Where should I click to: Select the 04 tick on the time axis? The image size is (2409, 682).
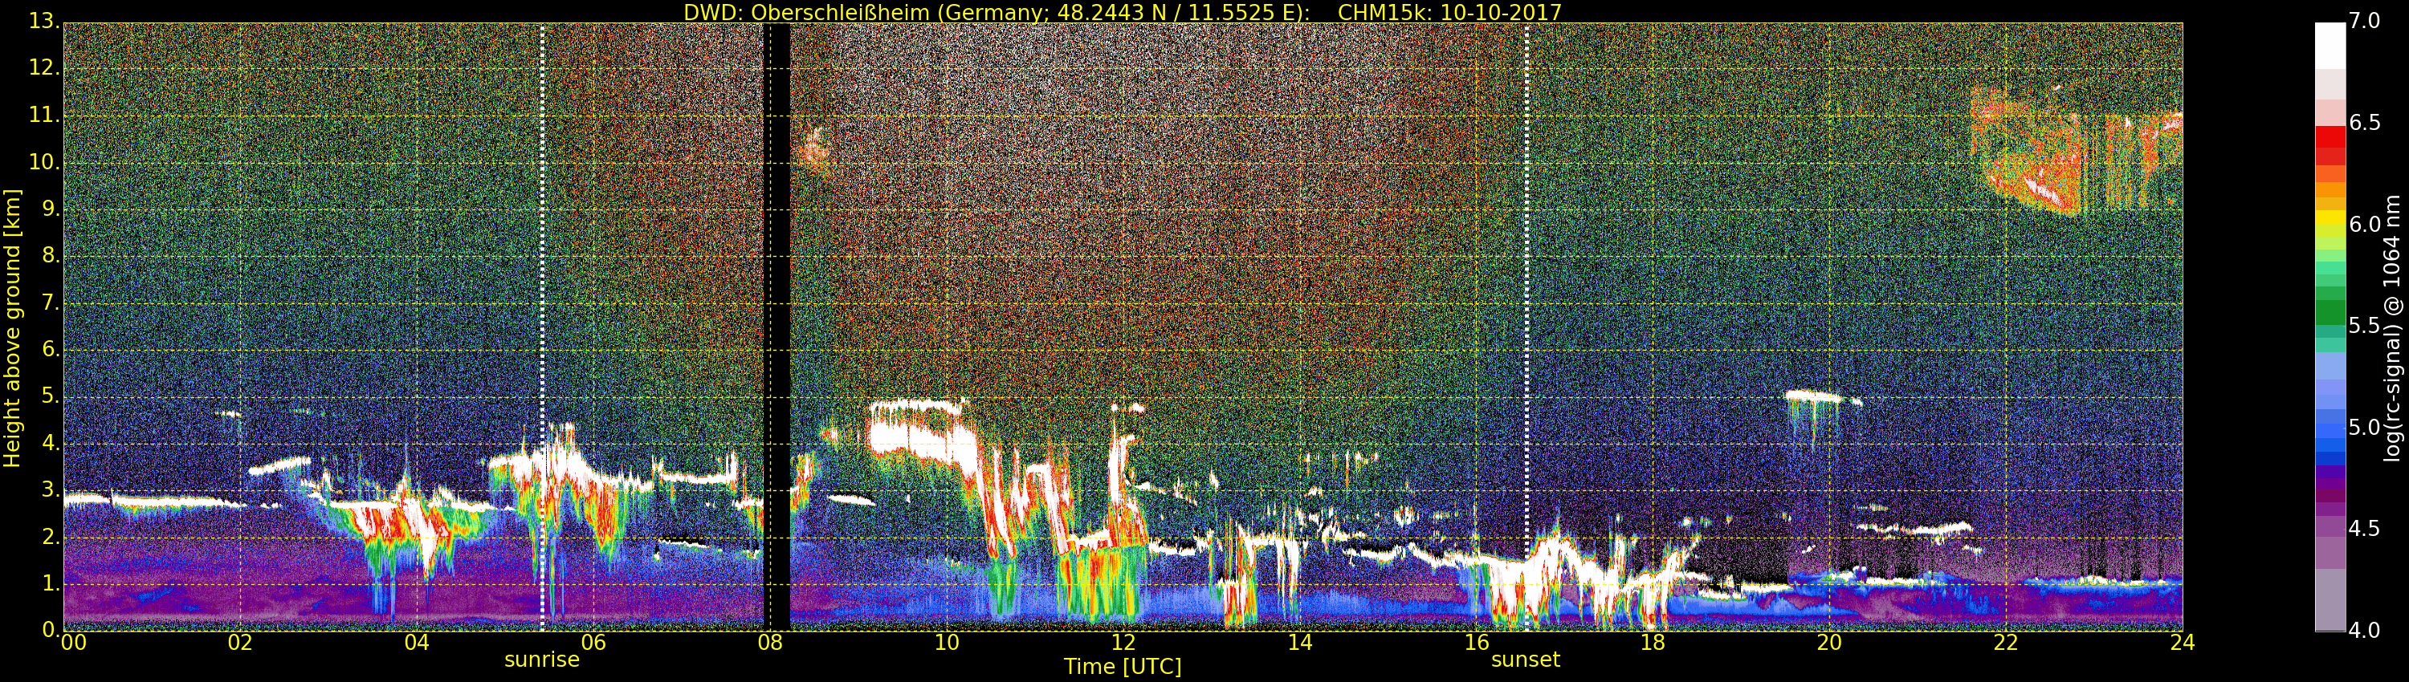(x=416, y=643)
